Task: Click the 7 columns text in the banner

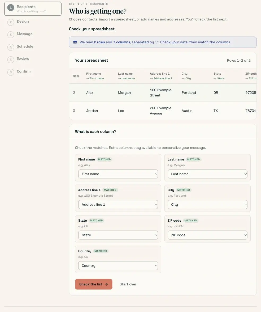Action: [x=121, y=42]
